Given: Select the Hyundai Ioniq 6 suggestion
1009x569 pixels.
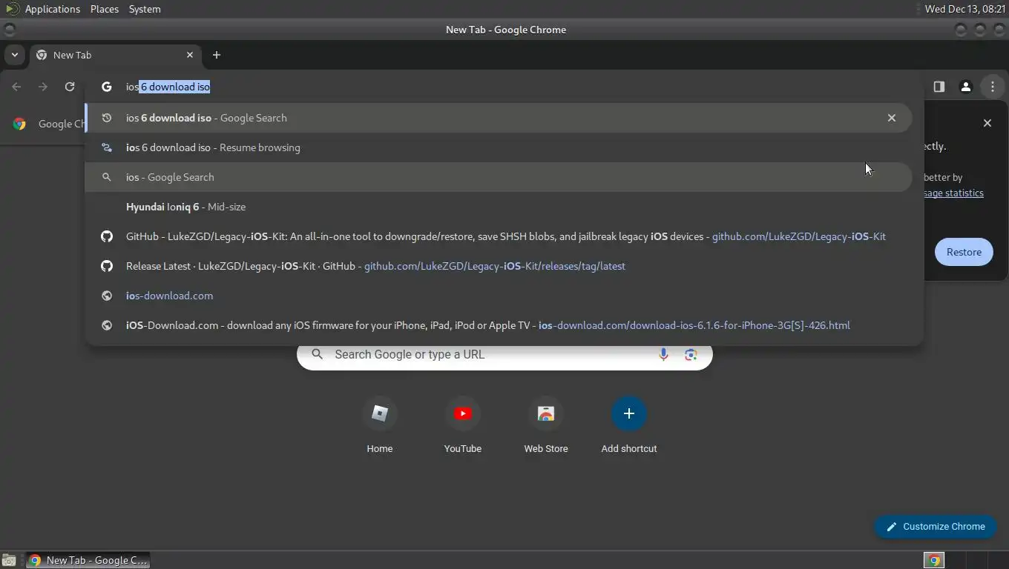Looking at the screenshot, I should pyautogui.click(x=499, y=207).
